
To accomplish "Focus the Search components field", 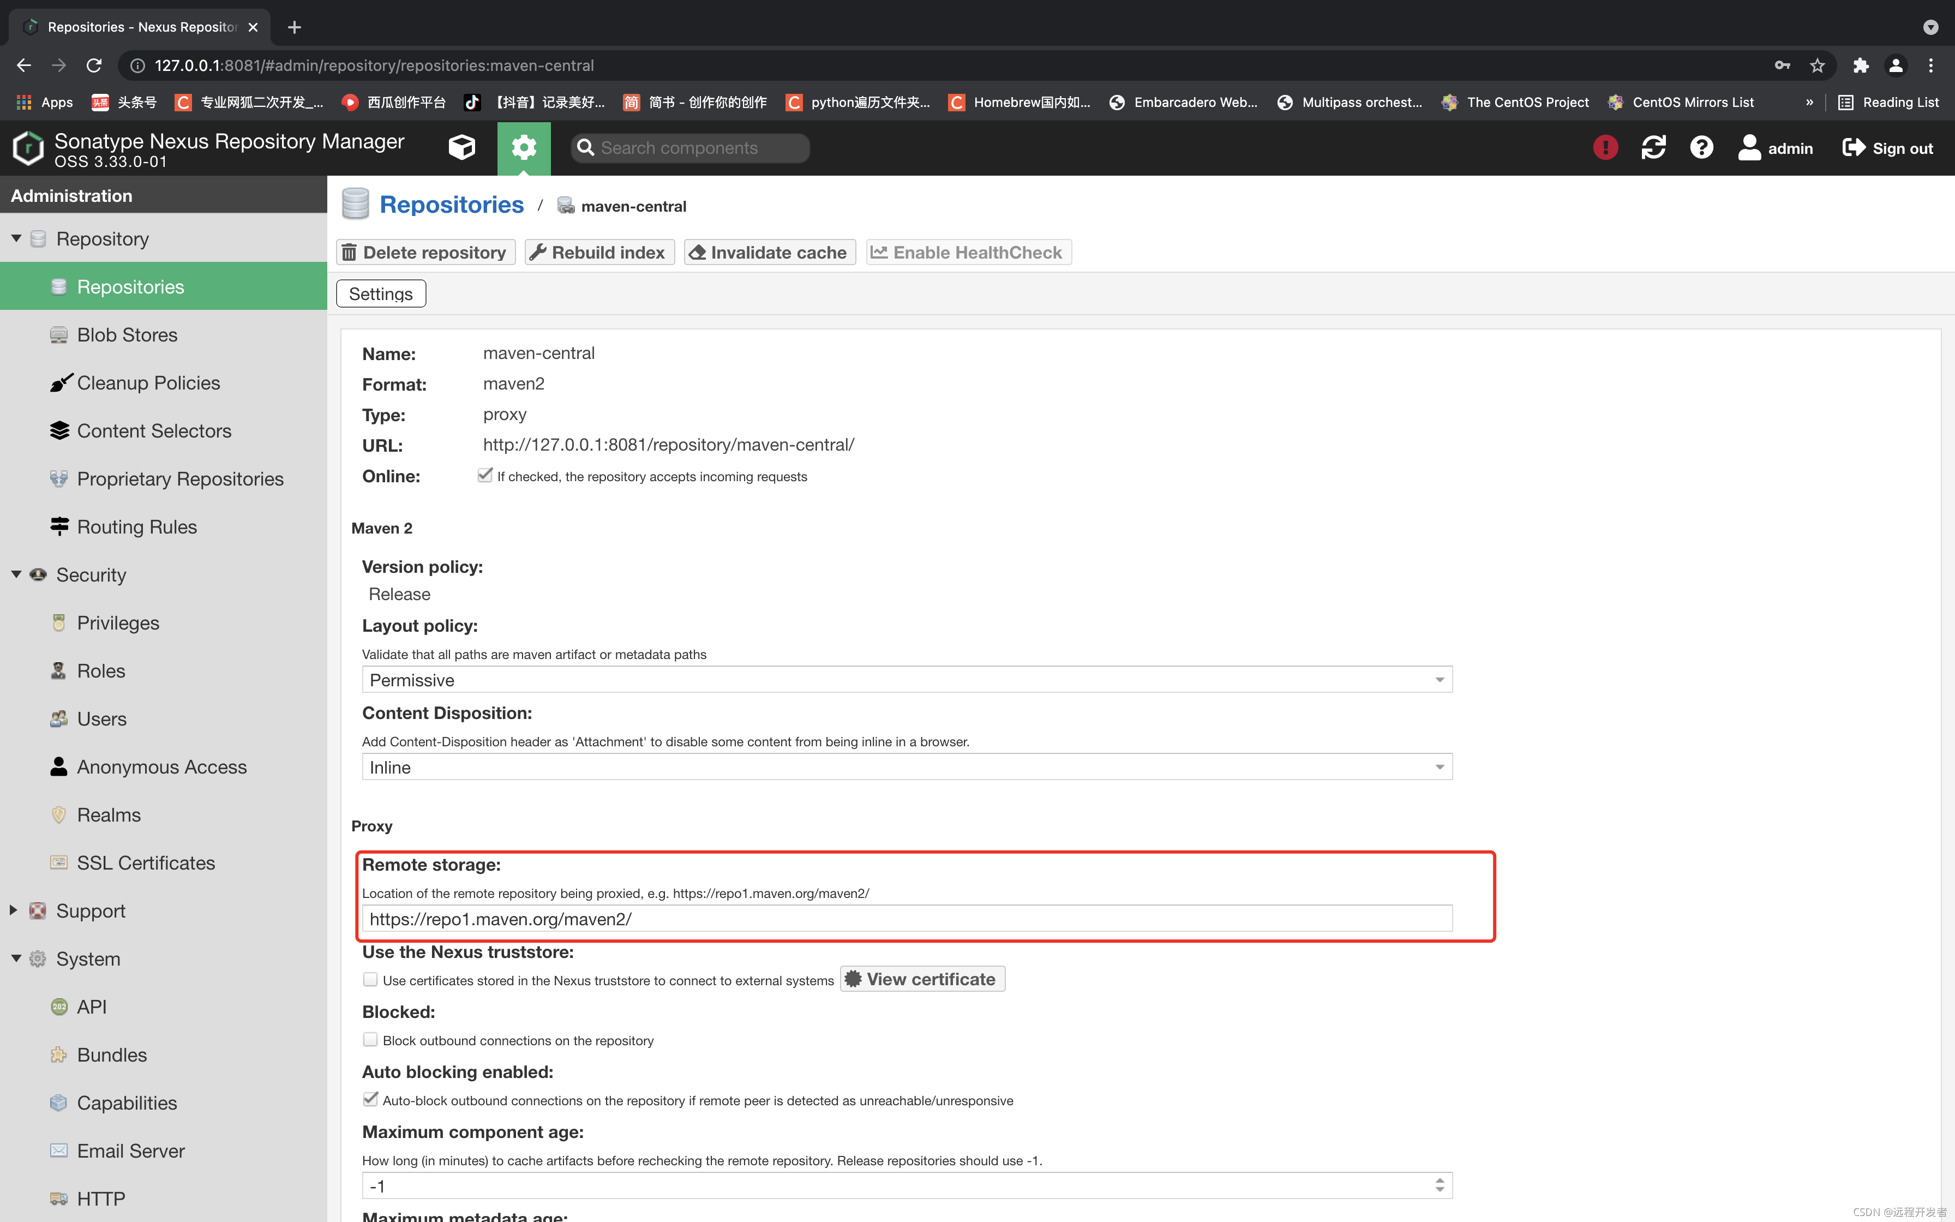I will coord(690,148).
